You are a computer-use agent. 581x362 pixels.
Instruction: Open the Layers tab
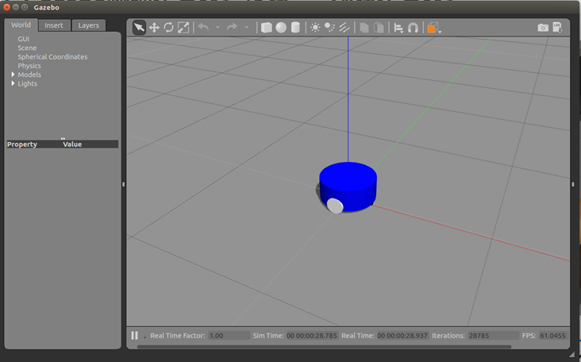[89, 25]
